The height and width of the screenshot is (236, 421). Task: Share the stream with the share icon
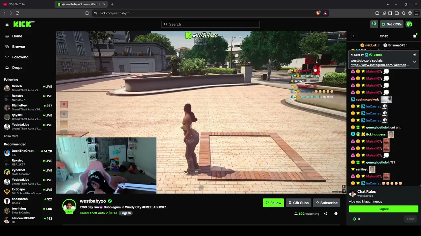point(325,214)
